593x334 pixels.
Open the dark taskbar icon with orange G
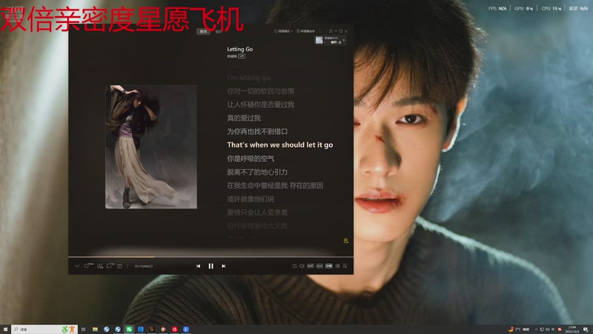pyautogui.click(x=152, y=330)
